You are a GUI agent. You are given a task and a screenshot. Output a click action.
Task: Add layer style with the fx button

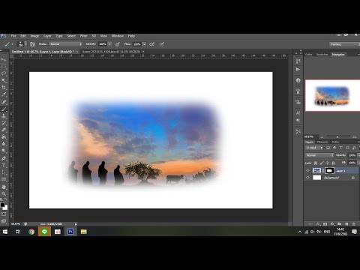[x=318, y=224]
